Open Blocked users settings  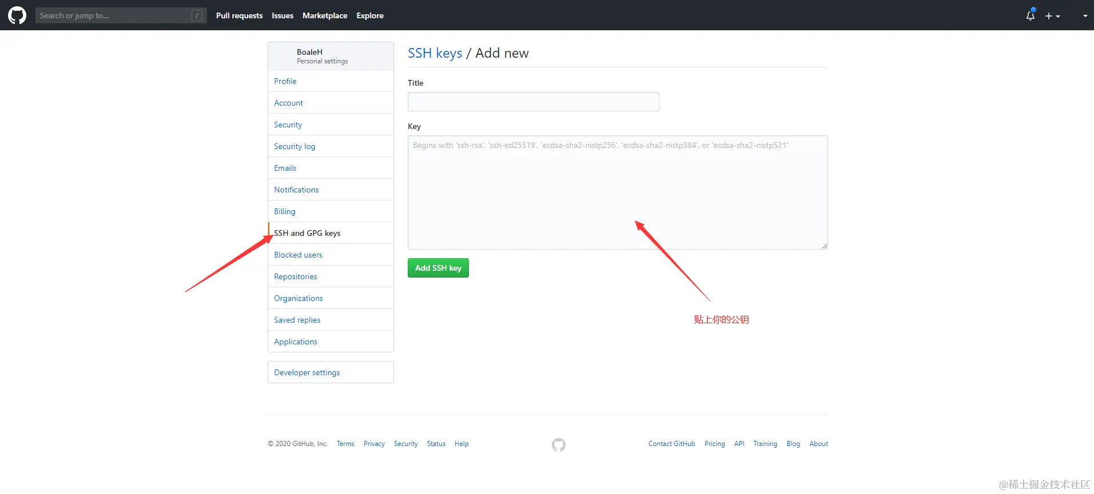pyautogui.click(x=331, y=255)
